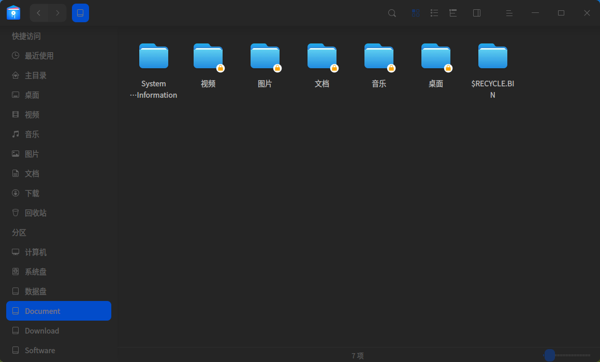
Task: Open 视频 in the sidebar
Action: (x=58, y=115)
